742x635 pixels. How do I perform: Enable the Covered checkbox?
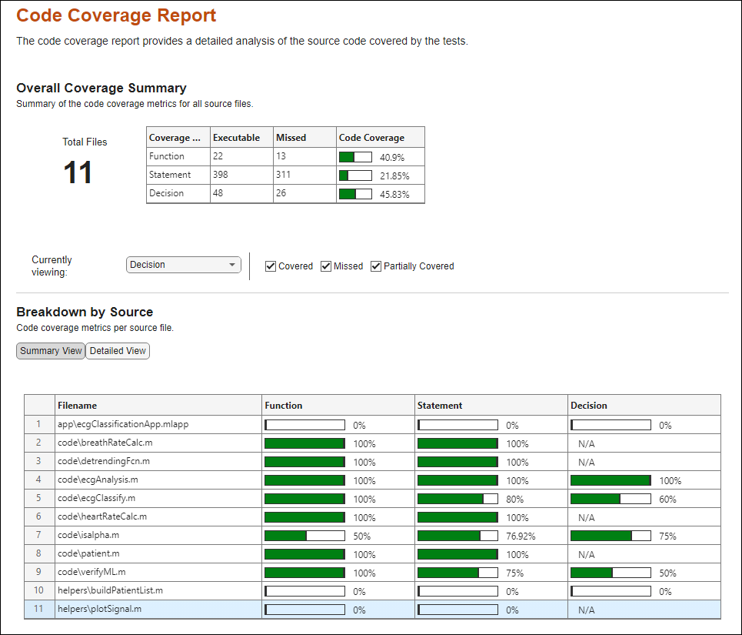pyautogui.click(x=271, y=266)
